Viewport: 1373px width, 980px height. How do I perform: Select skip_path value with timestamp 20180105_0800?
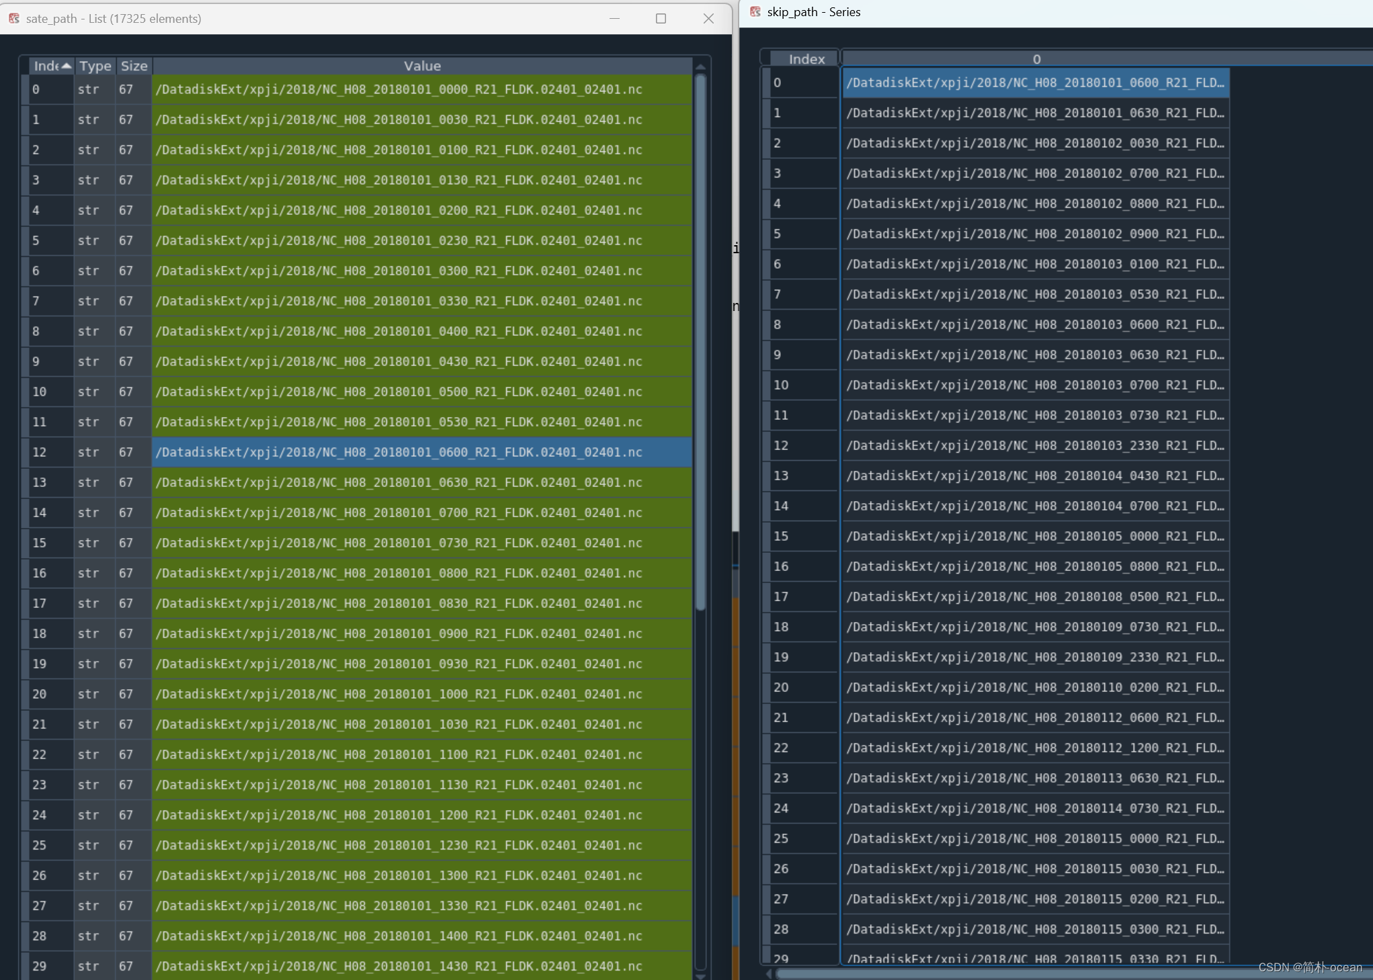click(1036, 566)
